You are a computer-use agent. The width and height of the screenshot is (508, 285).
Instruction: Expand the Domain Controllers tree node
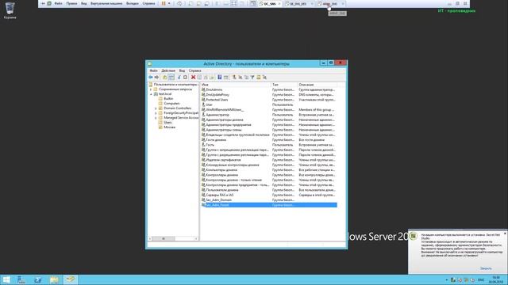click(156, 108)
